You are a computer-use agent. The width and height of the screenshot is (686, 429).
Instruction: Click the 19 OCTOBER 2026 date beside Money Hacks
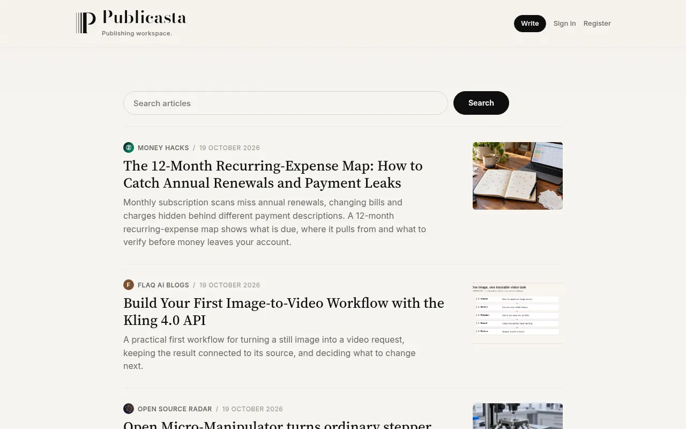point(229,148)
